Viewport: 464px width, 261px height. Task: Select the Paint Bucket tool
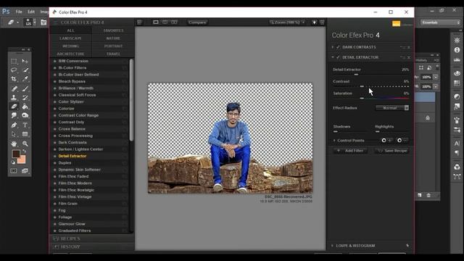tap(25, 107)
